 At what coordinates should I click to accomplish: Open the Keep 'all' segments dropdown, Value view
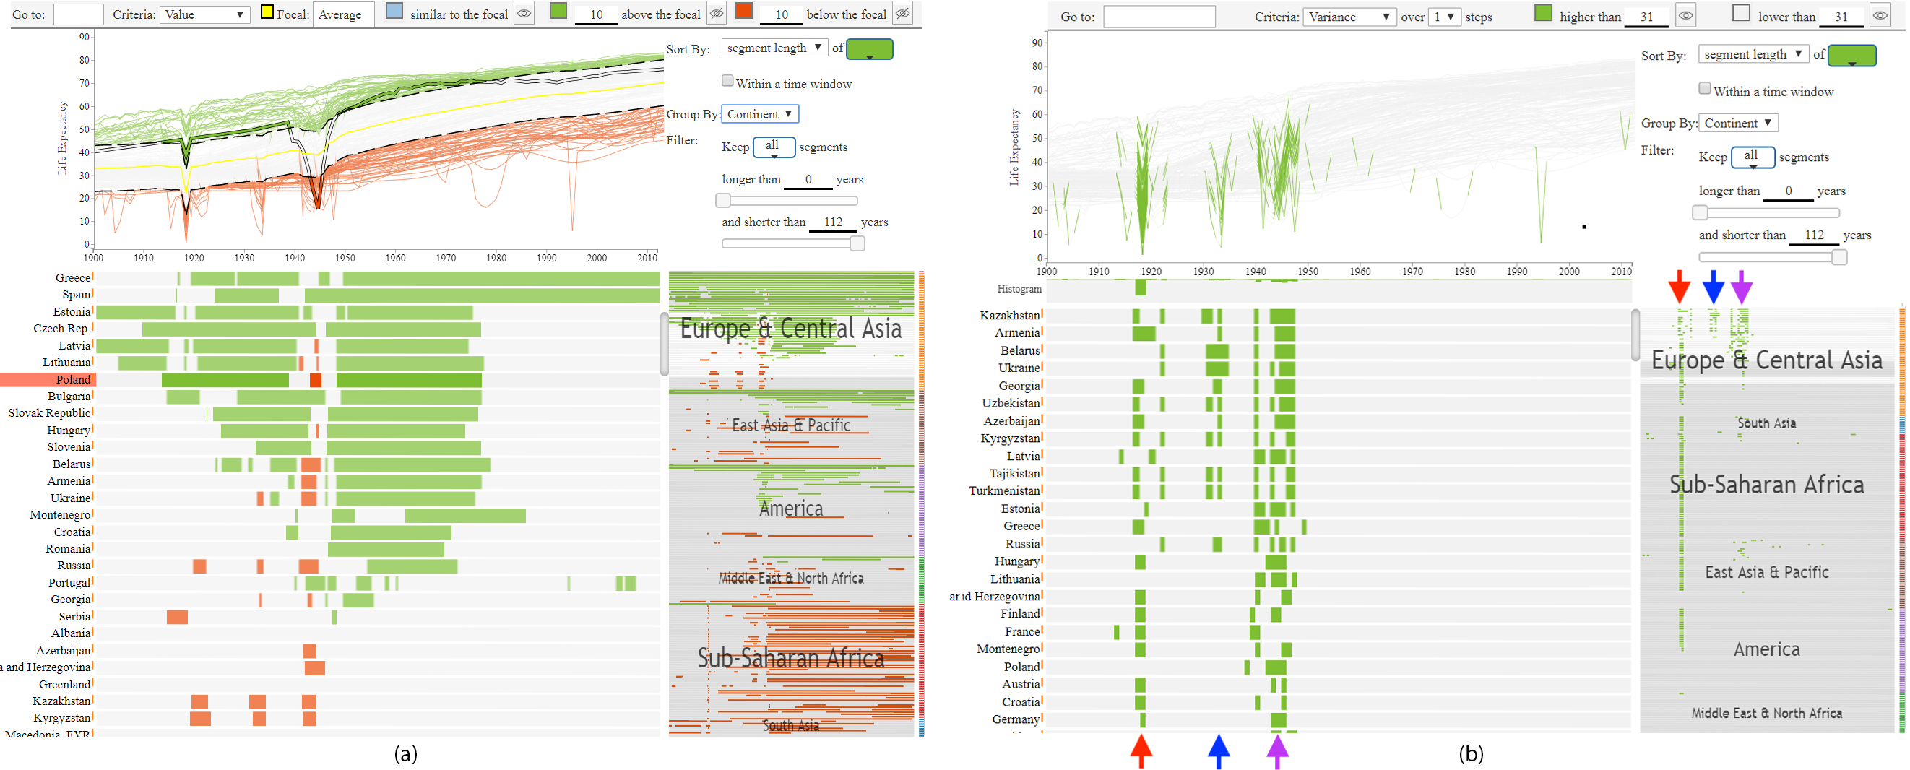pyautogui.click(x=774, y=147)
